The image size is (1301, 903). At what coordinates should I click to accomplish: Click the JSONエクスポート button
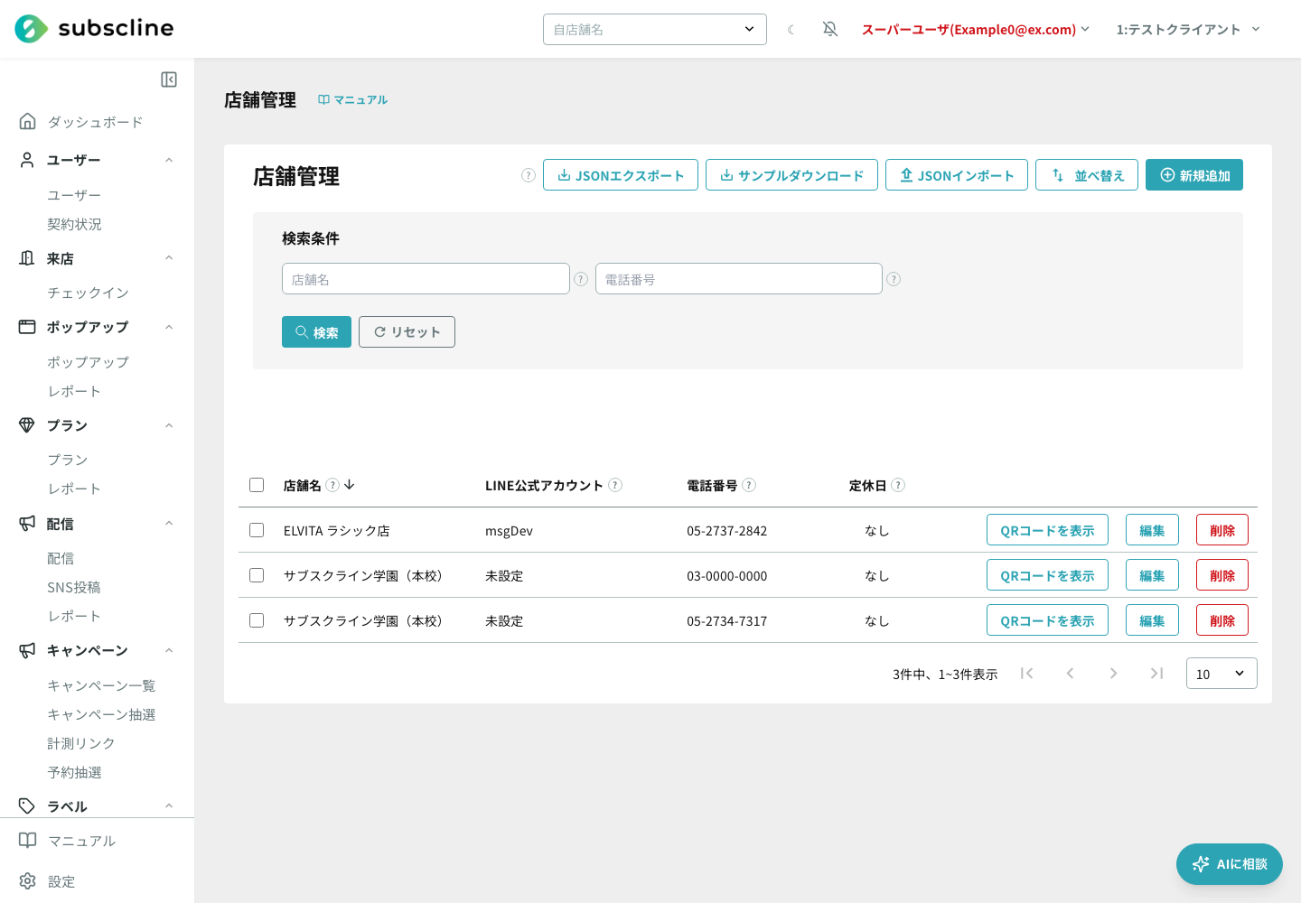621,175
